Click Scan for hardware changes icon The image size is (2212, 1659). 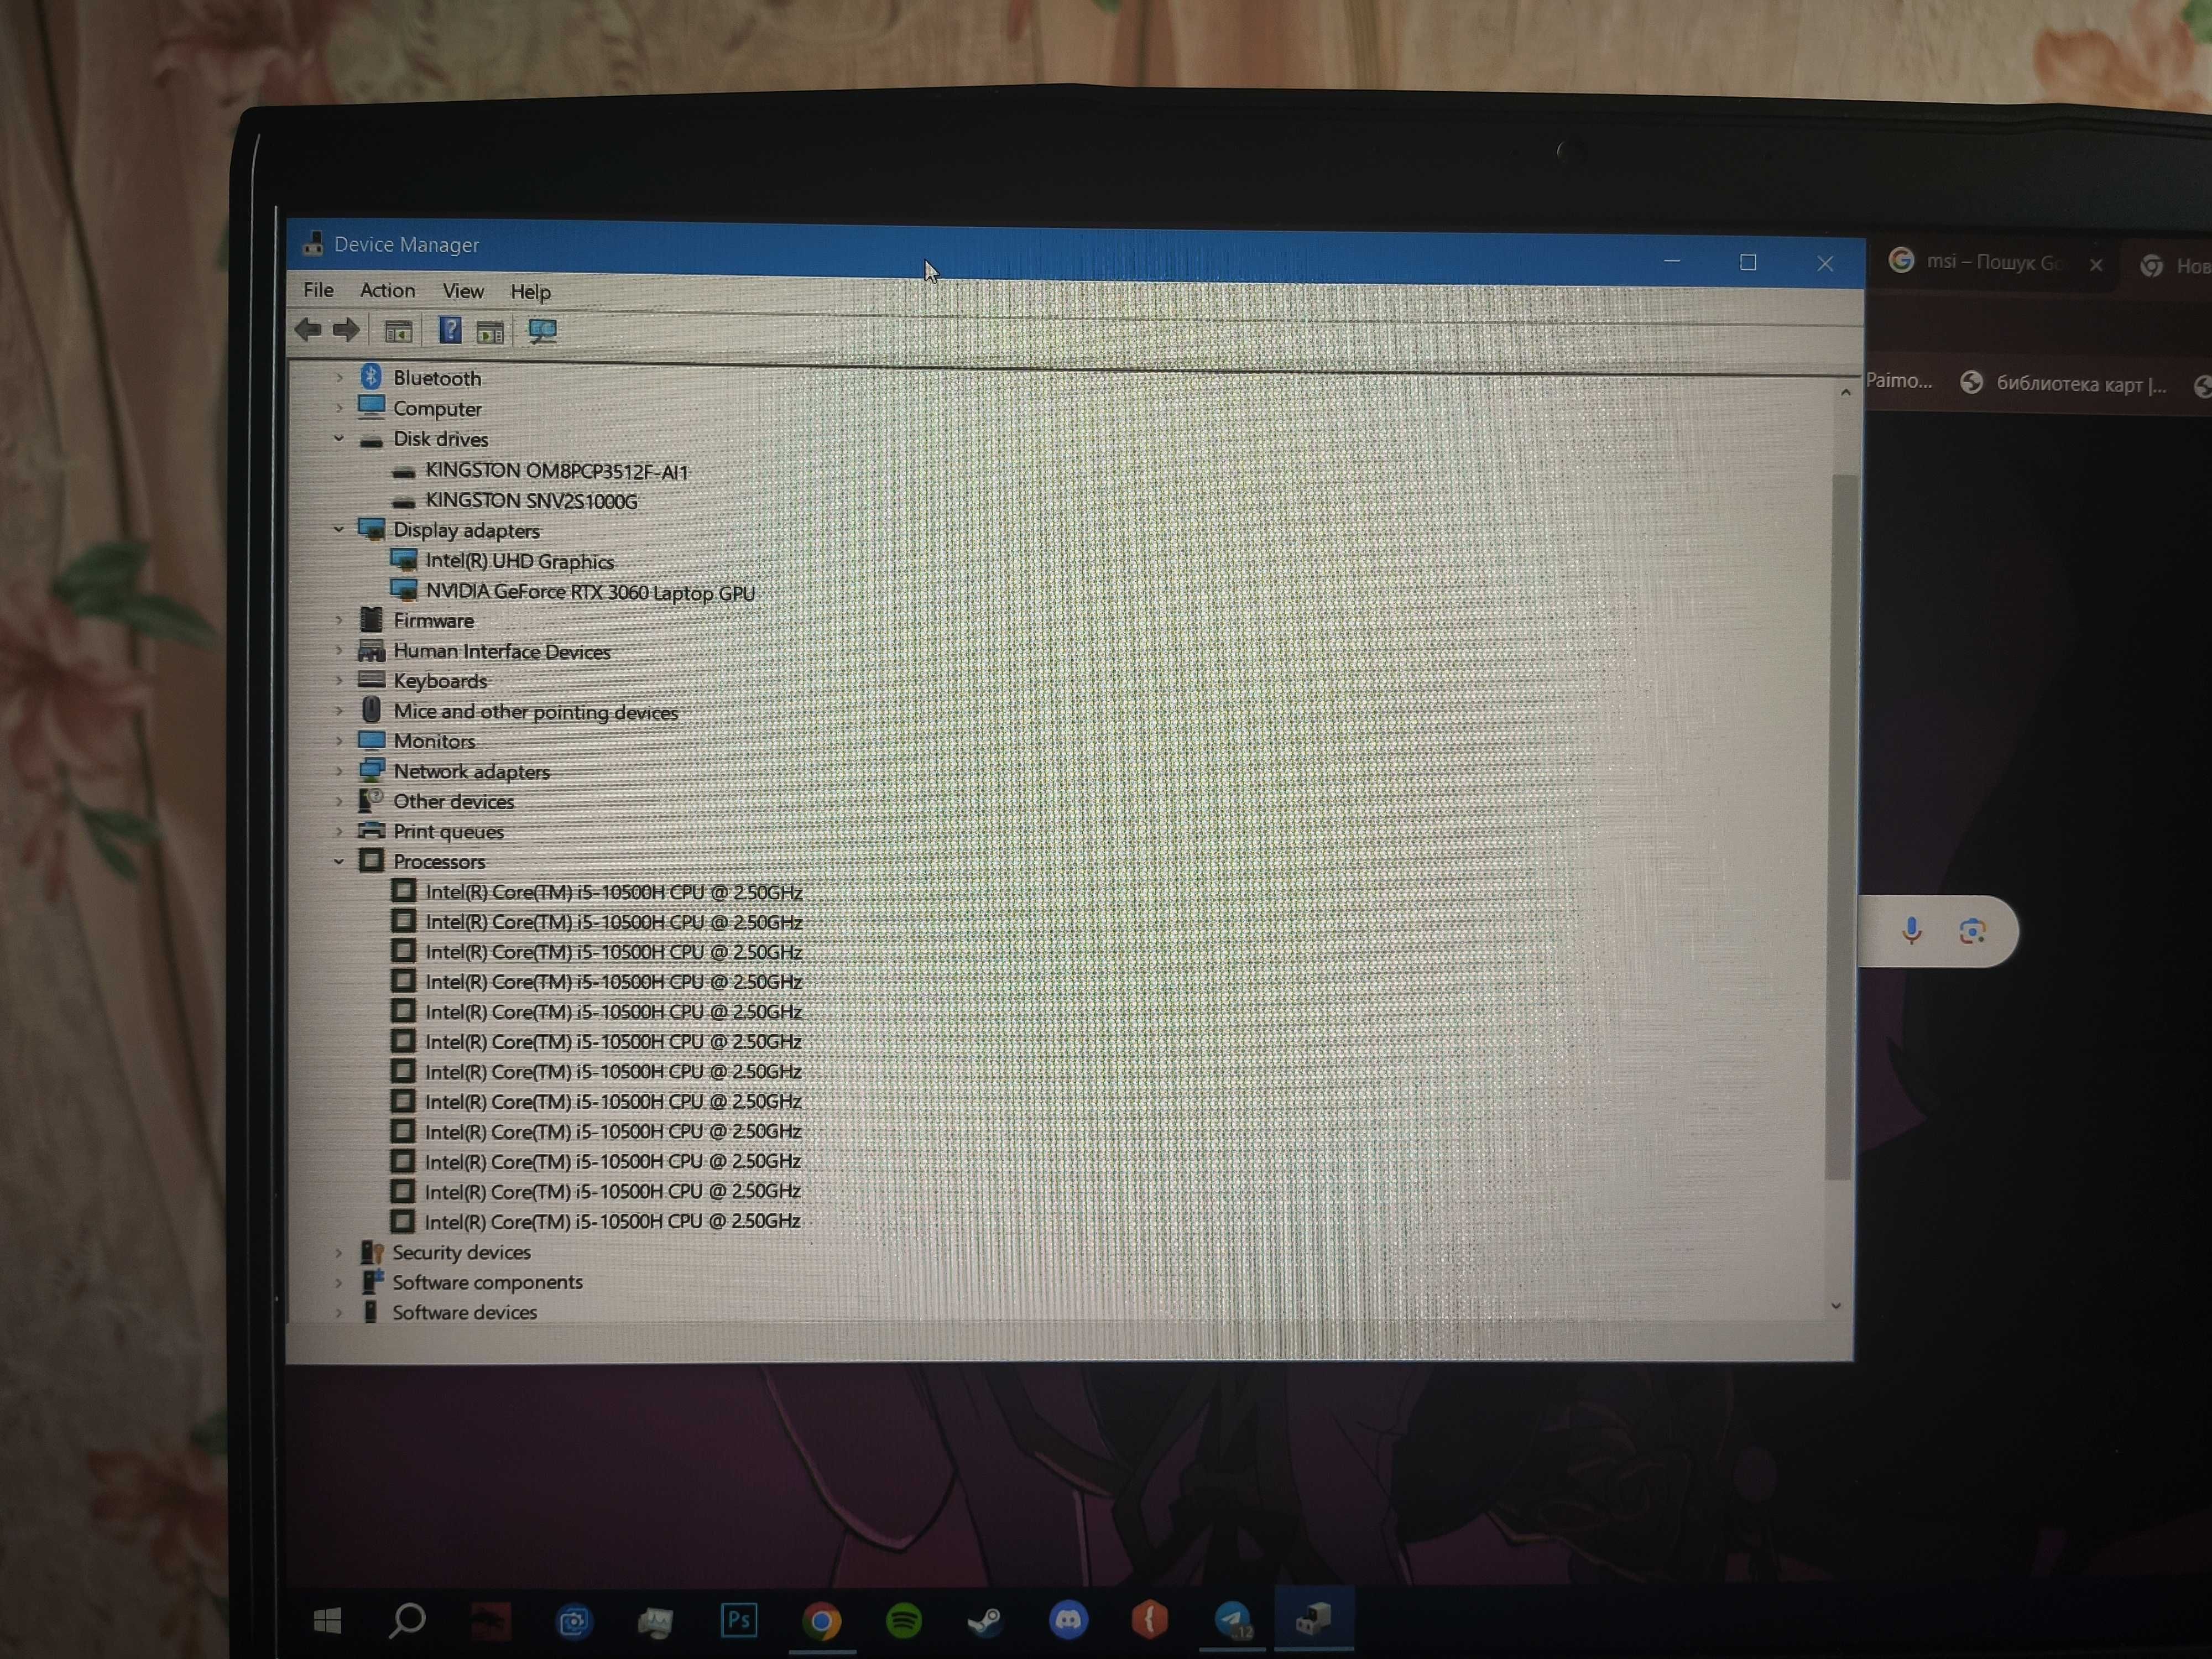543,332
